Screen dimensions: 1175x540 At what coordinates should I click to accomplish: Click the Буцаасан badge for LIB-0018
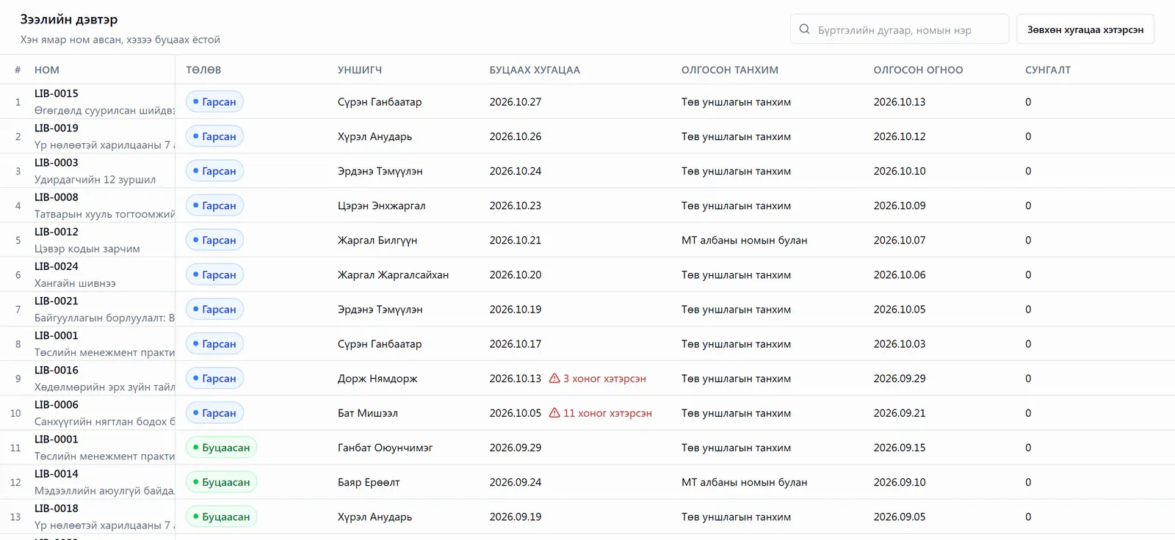coord(221,517)
